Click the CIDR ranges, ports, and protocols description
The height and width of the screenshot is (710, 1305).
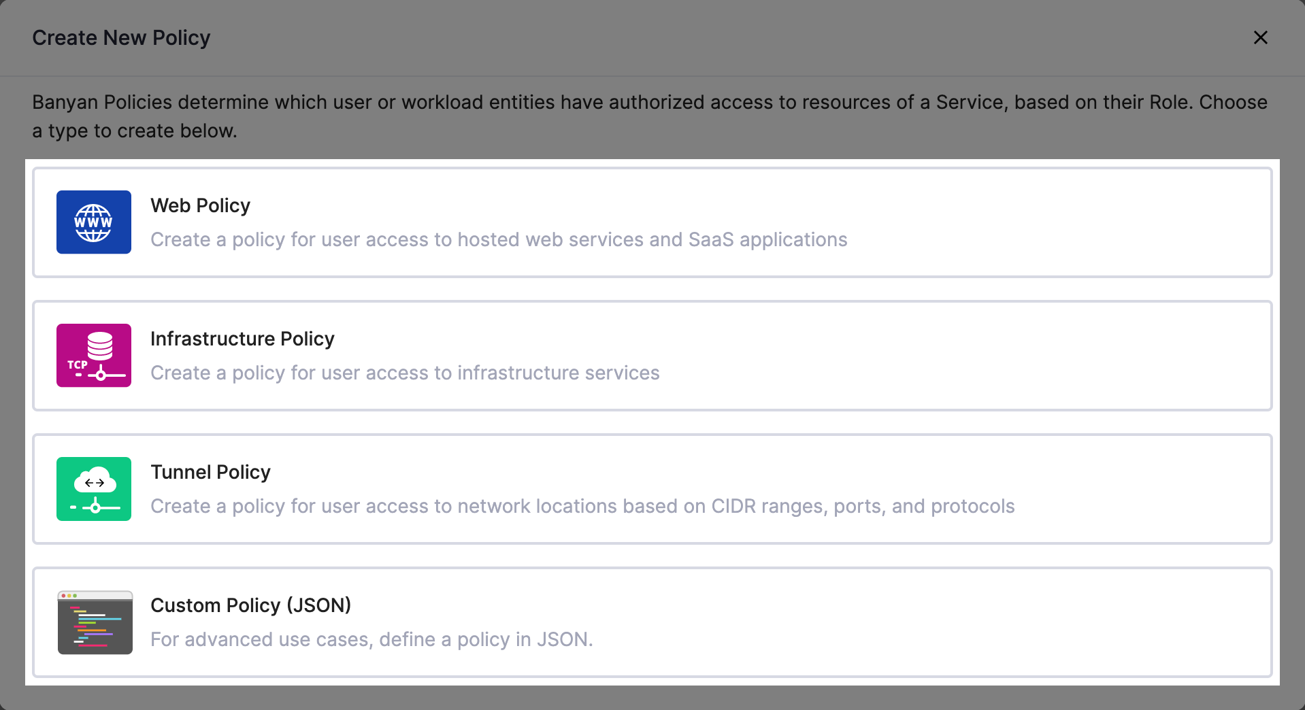pyautogui.click(x=582, y=506)
